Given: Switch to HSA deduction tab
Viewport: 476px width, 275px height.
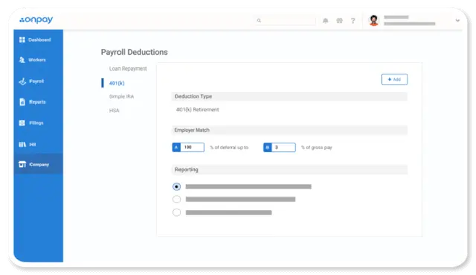Looking at the screenshot, I should coord(114,110).
